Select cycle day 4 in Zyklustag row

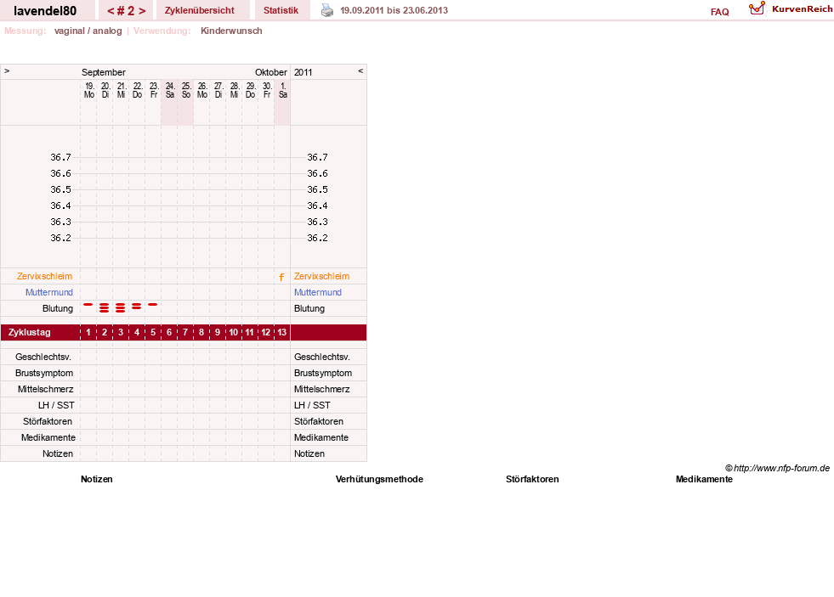[x=137, y=333]
